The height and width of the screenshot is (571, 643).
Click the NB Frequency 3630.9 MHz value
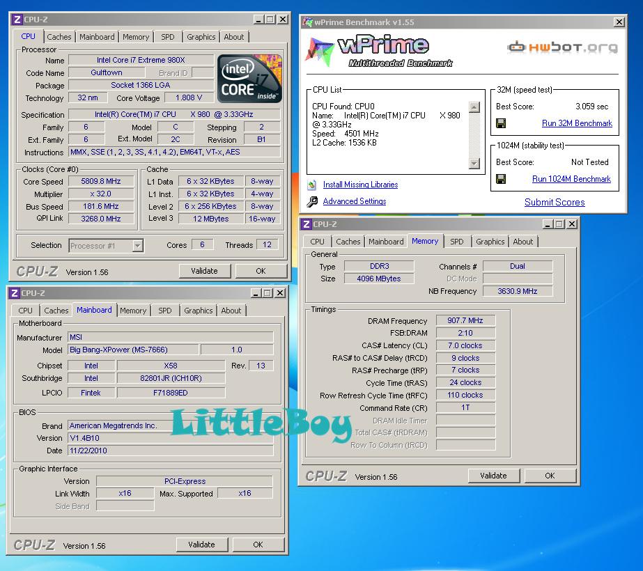click(x=518, y=292)
